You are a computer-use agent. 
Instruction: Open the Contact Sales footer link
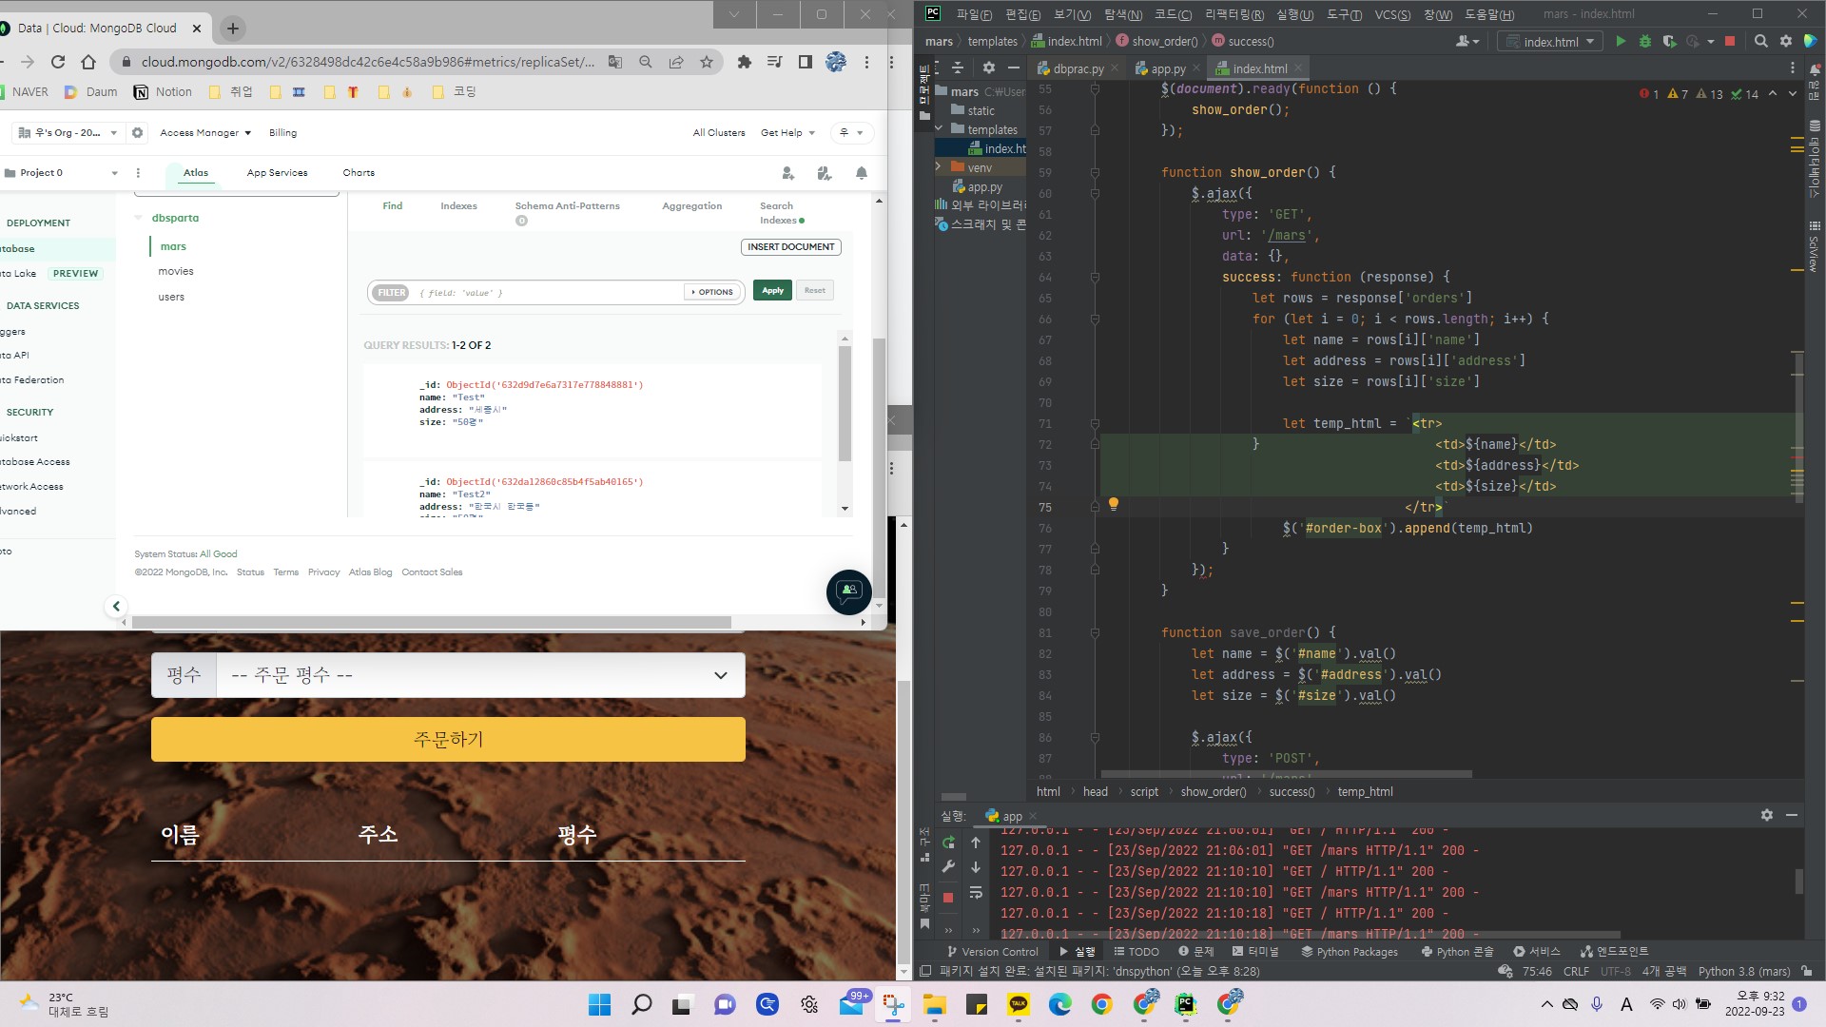click(x=432, y=572)
